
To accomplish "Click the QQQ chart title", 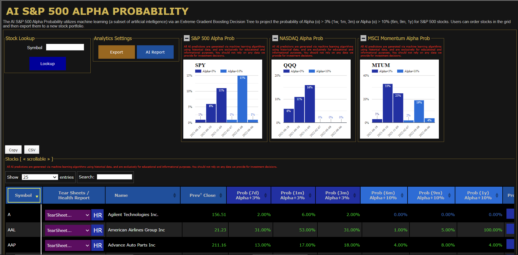I will [x=290, y=65].
